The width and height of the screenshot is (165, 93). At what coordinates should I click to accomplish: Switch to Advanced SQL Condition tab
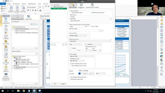pos(92,6)
